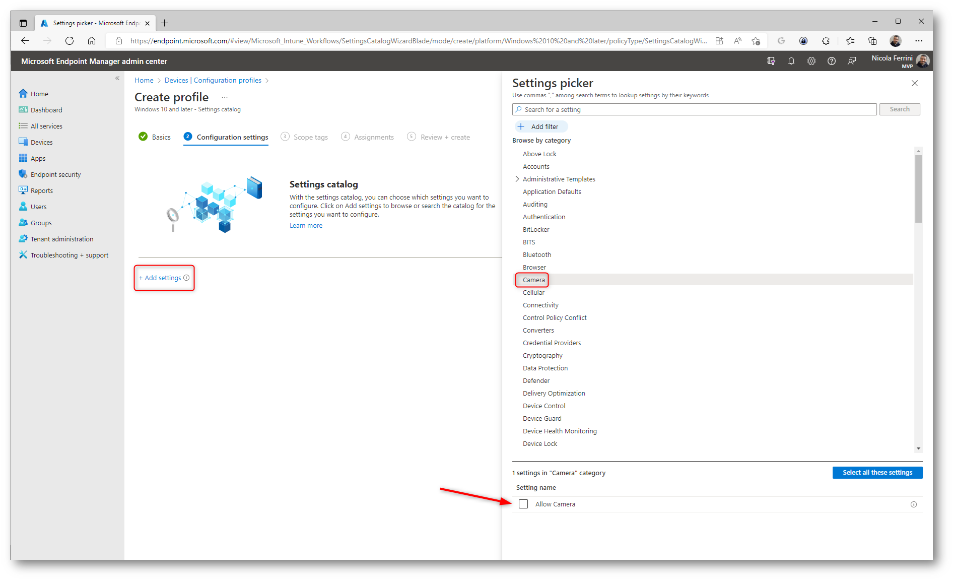Click the Search for a setting field
Viewport: 954px width, 581px height.
[694, 109]
